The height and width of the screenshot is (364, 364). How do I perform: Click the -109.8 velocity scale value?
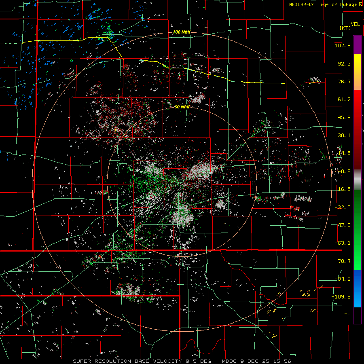(341, 297)
